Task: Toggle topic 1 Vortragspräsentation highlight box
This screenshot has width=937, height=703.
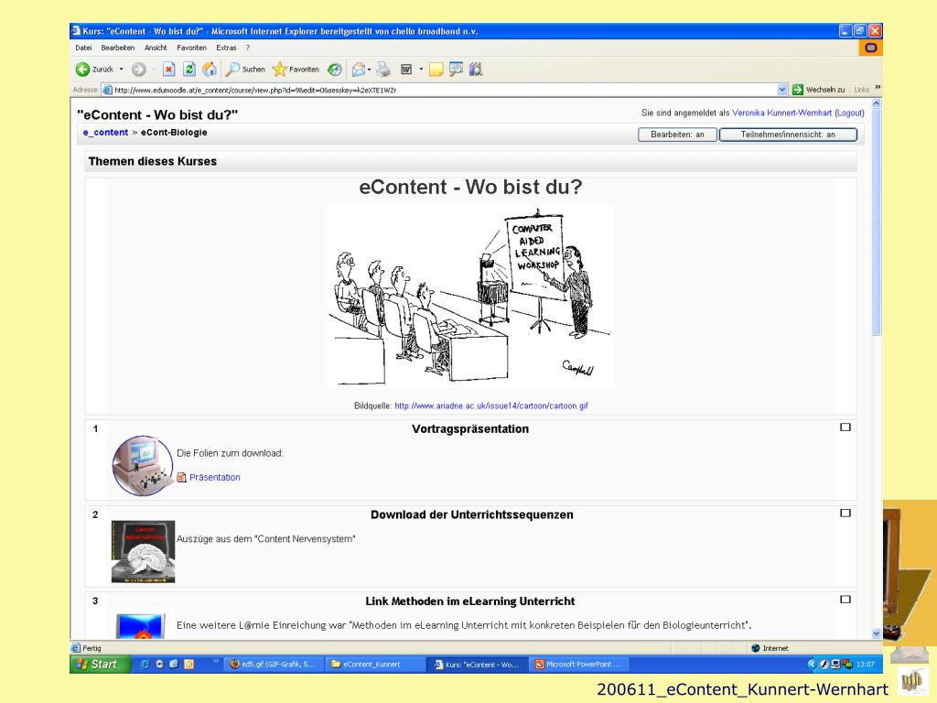Action: click(845, 427)
